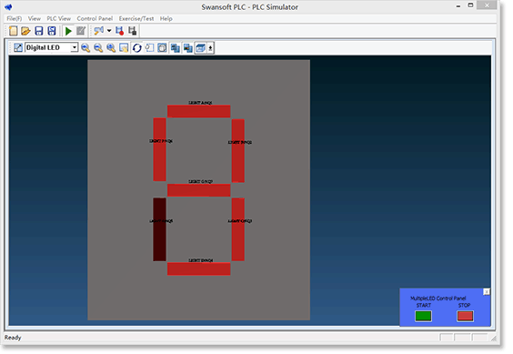Expand the arrow next to the search tool
513x354 pixels.
109,31
